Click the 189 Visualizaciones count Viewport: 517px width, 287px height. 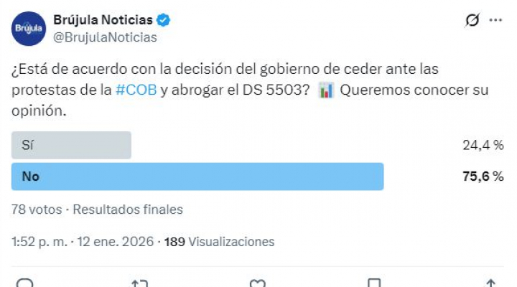click(x=219, y=242)
